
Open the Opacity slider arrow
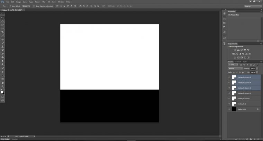tap(257, 69)
